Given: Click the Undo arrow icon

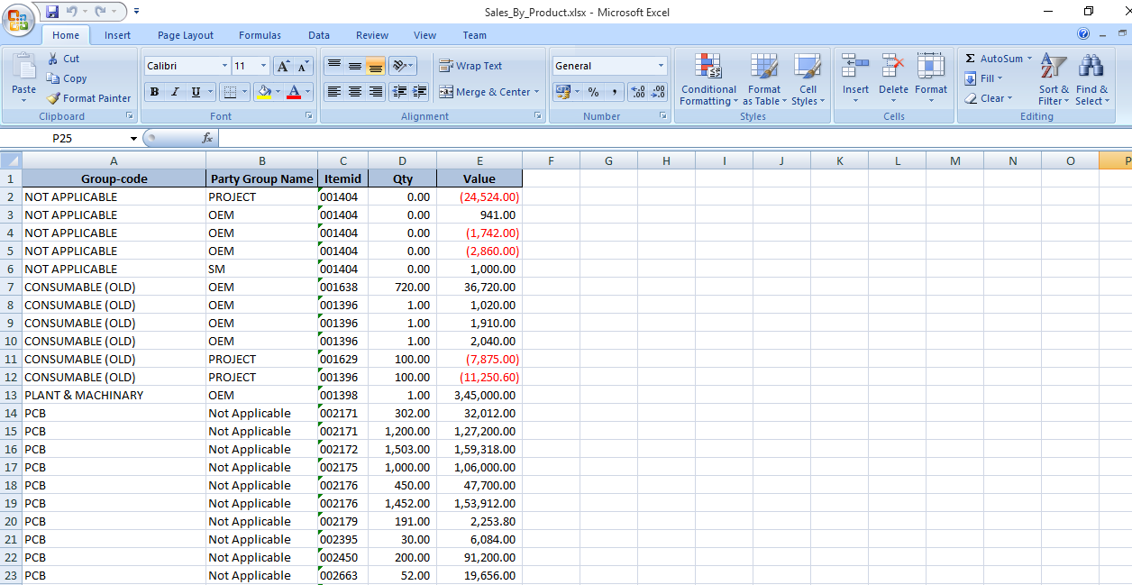Looking at the screenshot, I should pyautogui.click(x=71, y=12).
